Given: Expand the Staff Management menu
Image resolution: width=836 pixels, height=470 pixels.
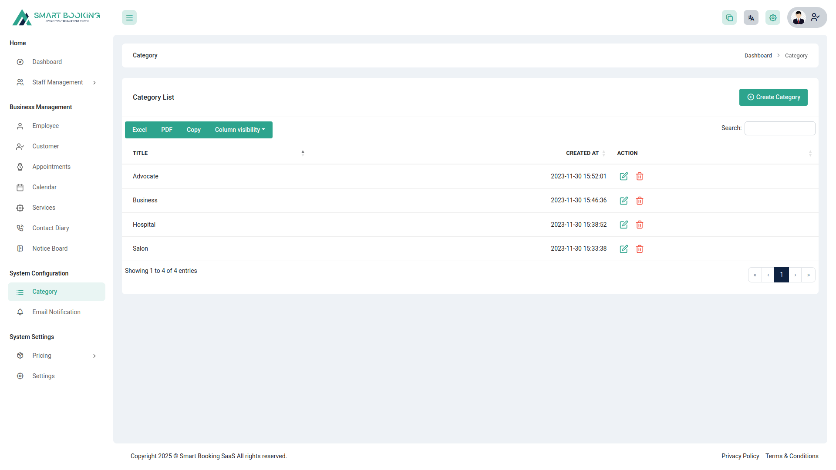Looking at the screenshot, I should coord(57,82).
